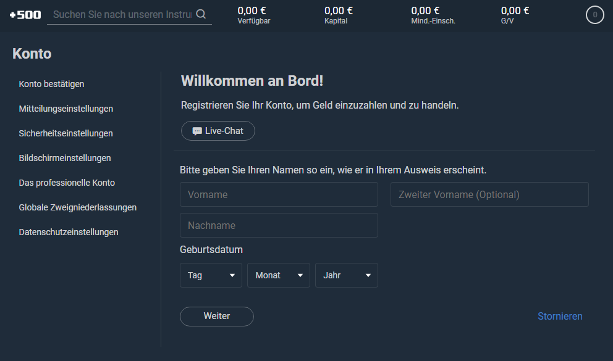Open Mitteilungseinstellungen menu item

click(66, 109)
